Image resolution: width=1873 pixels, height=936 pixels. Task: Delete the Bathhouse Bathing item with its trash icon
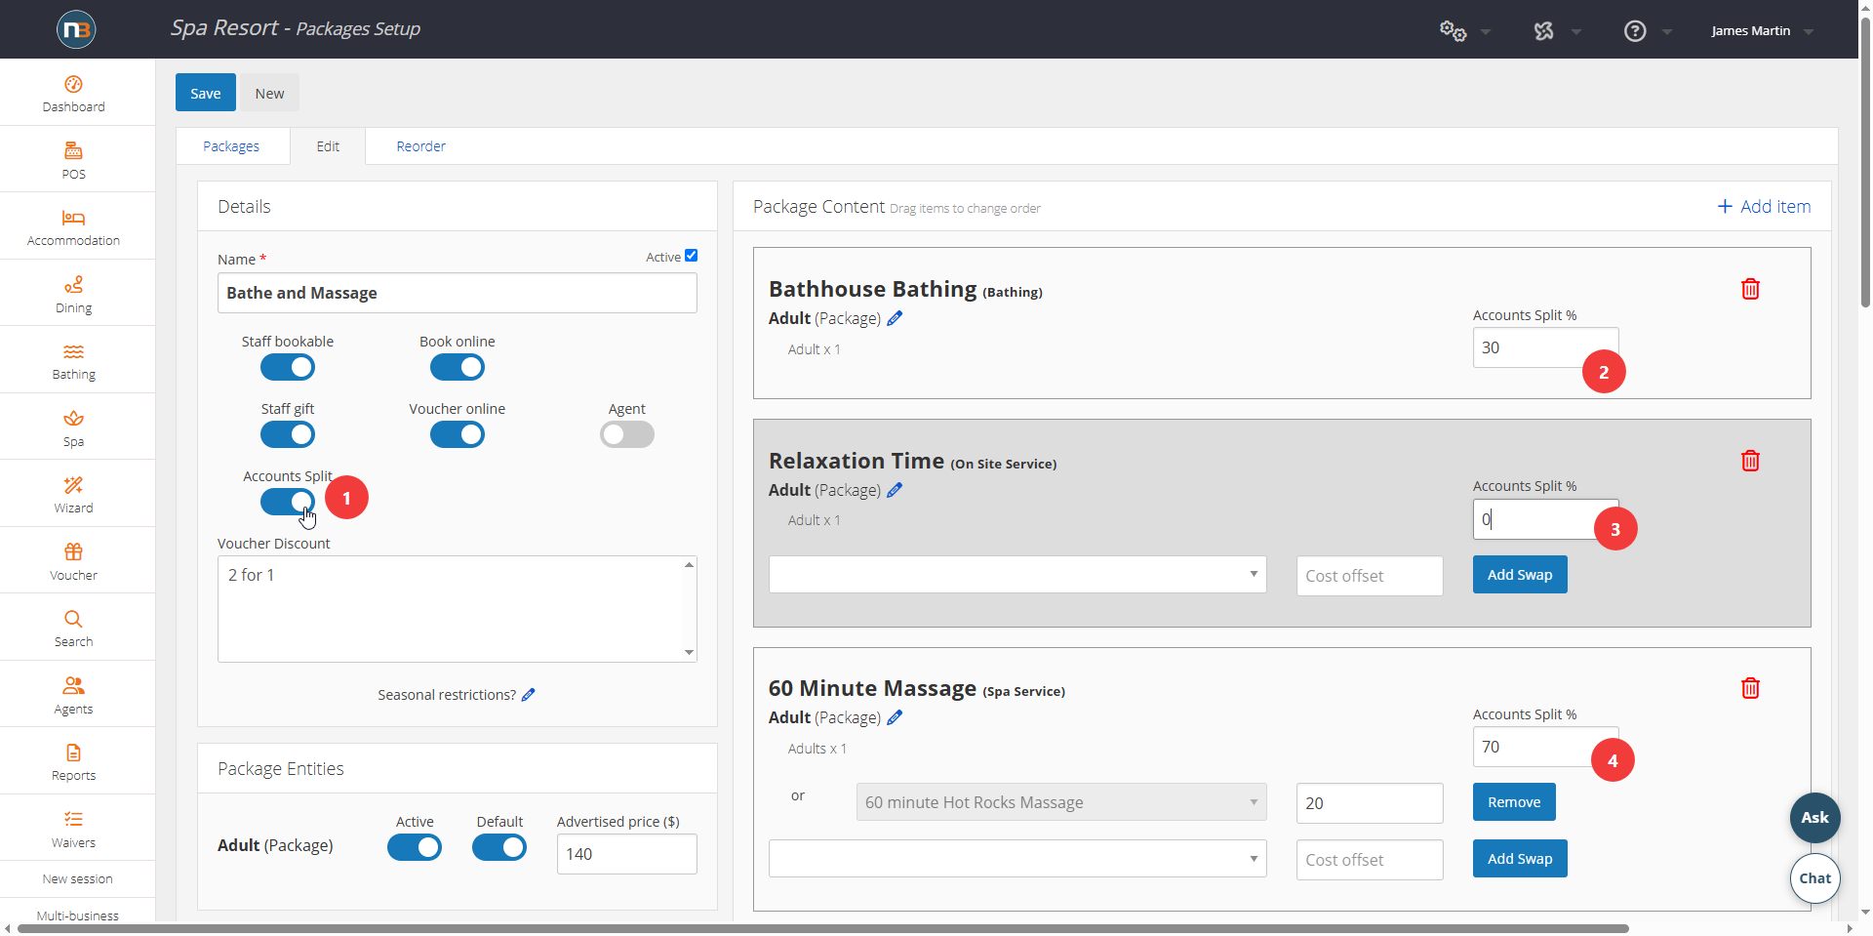coord(1750,289)
